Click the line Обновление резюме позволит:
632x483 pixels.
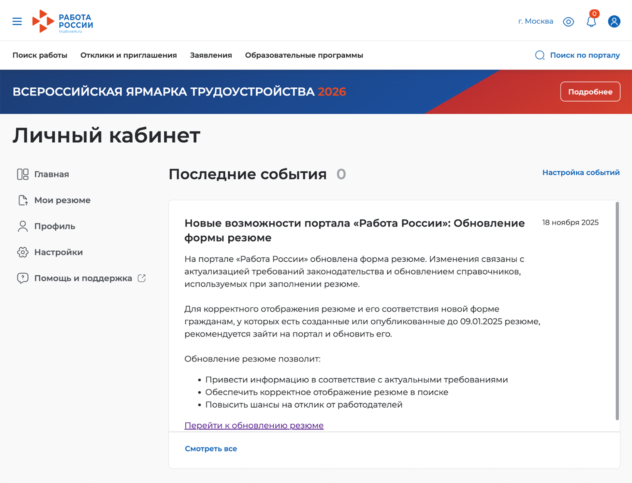pyautogui.click(x=252, y=359)
